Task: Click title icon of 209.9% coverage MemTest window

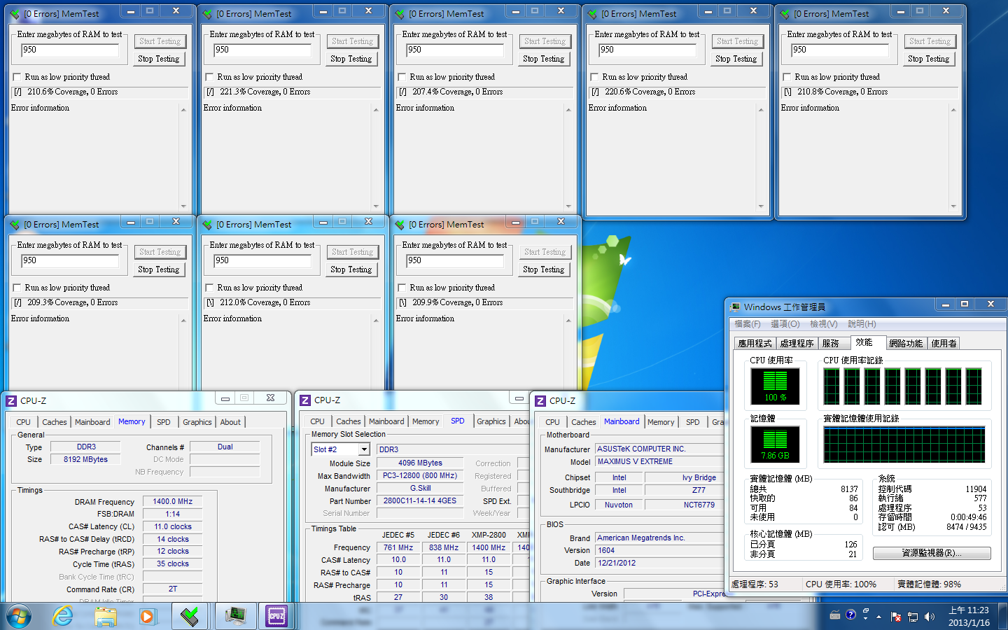Action: tap(400, 225)
